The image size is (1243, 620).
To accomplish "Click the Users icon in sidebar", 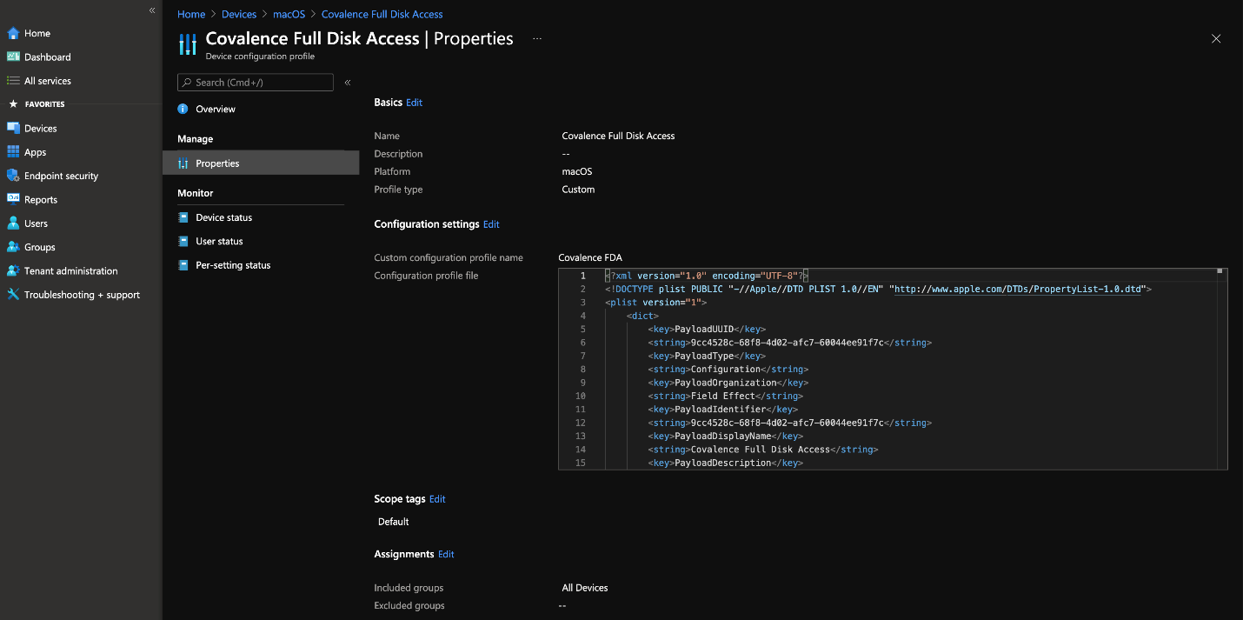I will (x=13, y=223).
